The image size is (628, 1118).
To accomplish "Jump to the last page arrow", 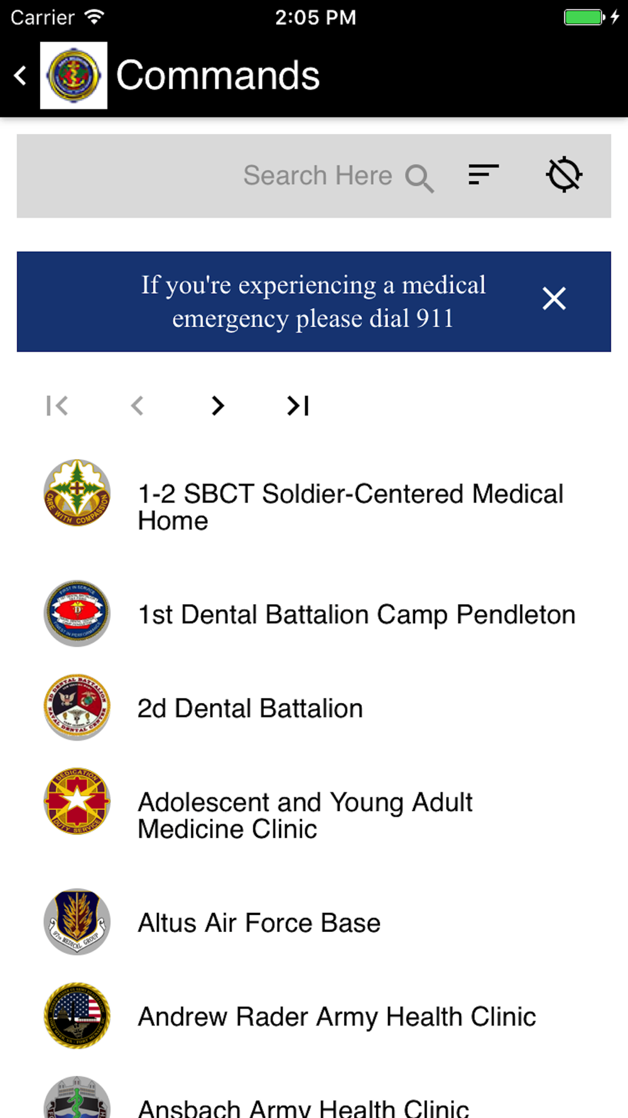I will pos(298,406).
